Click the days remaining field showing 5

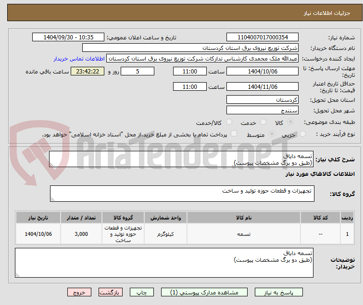coord(138,71)
